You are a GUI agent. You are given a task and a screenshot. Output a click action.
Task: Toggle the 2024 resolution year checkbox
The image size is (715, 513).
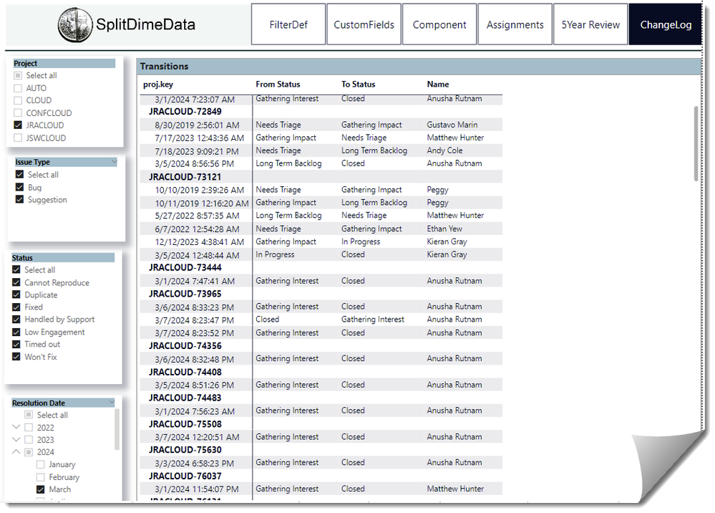(29, 452)
